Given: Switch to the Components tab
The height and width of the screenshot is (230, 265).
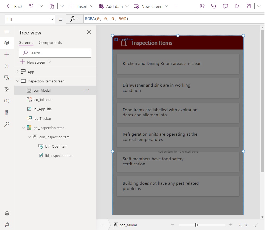Looking at the screenshot, I should [50, 43].
